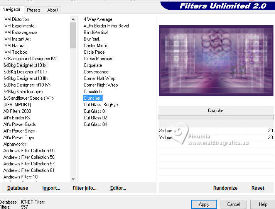Click the Database button
Image resolution: width=275 pixels, height=209 pixels.
[x=17, y=188]
